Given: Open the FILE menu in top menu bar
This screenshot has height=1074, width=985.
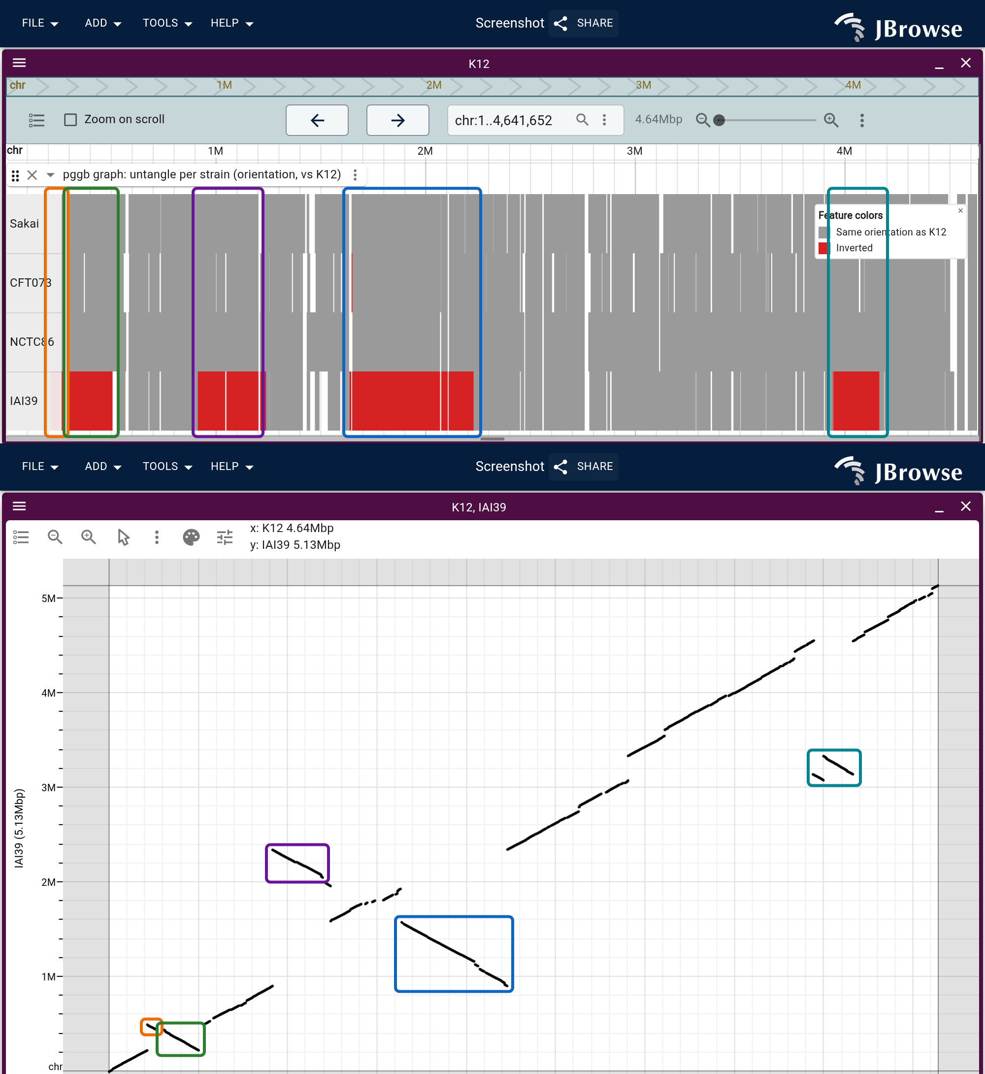Looking at the screenshot, I should pos(40,23).
